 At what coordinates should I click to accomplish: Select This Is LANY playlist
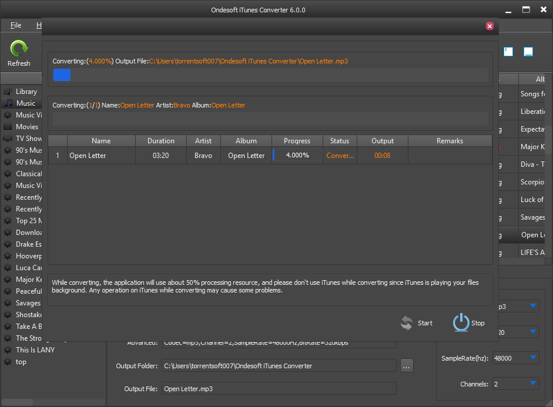tap(35, 350)
